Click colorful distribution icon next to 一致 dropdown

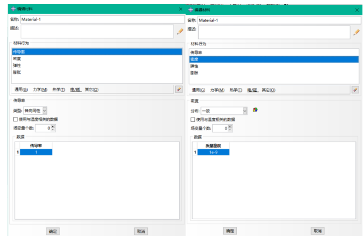255,110
